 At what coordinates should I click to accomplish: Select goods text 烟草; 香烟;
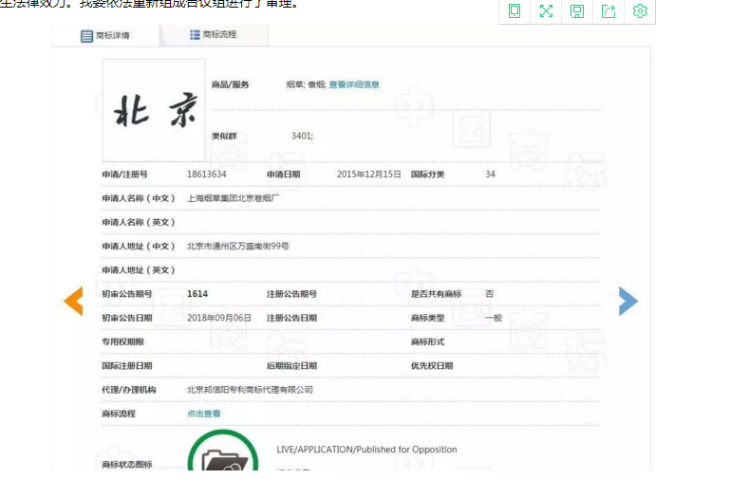tap(306, 84)
